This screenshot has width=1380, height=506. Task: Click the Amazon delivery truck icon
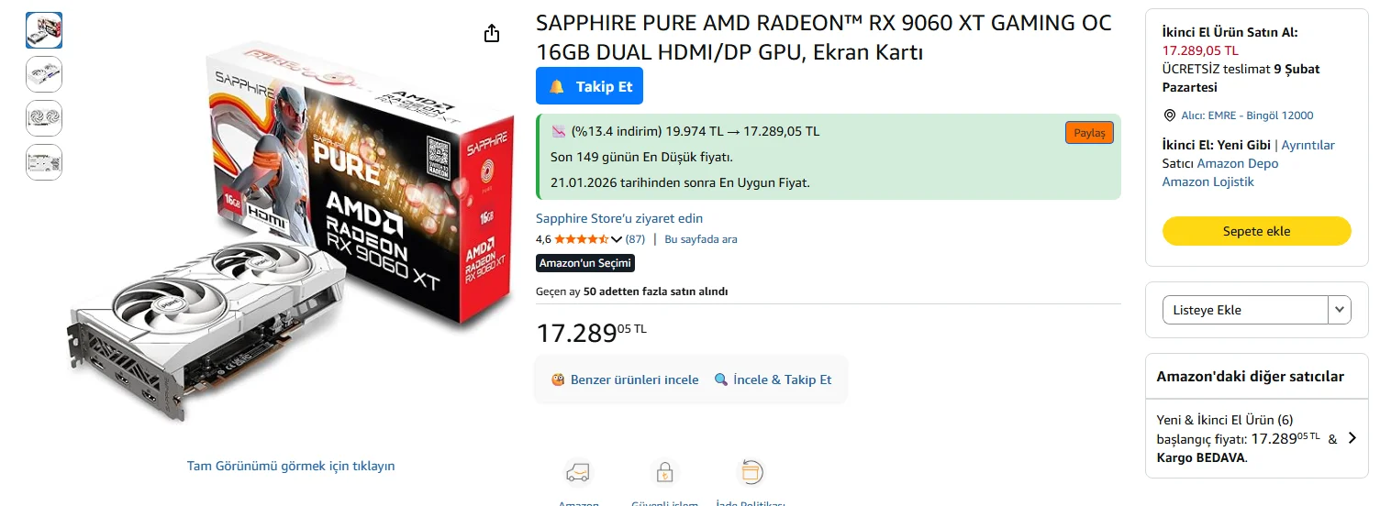(577, 472)
